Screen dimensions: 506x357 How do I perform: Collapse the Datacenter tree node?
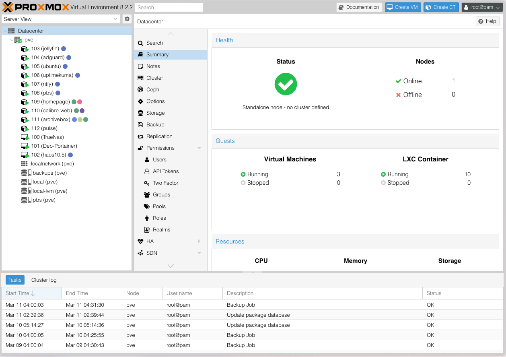(5, 31)
